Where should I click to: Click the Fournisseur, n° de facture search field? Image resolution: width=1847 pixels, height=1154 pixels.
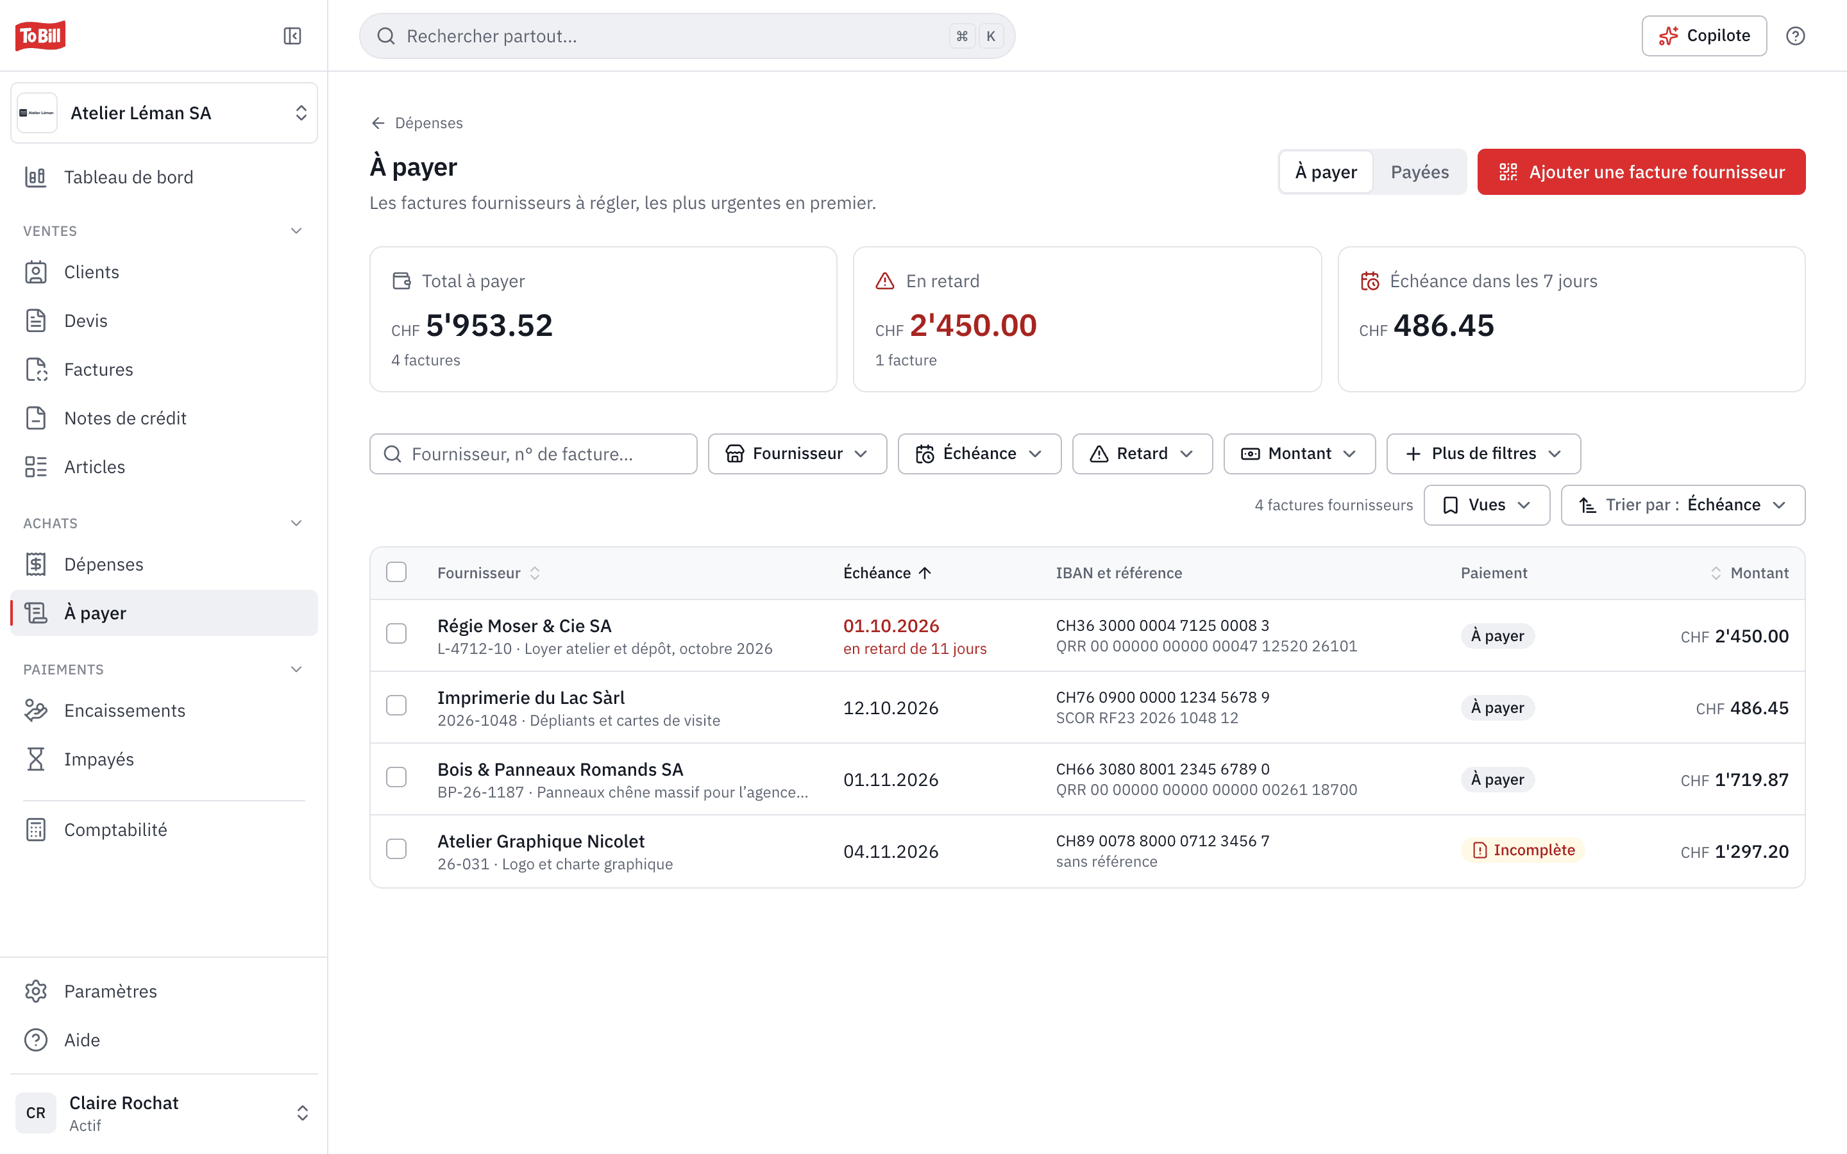(533, 454)
